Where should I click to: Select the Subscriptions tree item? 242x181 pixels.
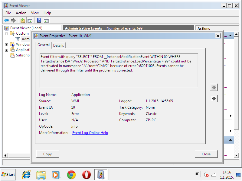23,55
